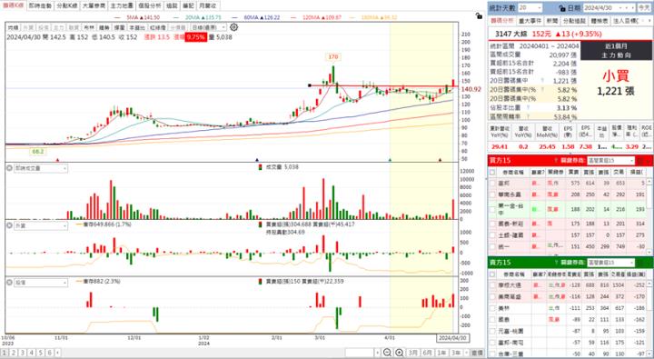The image size is (654, 359).
Task: Click the 今天 today button
Action: [644, 8]
